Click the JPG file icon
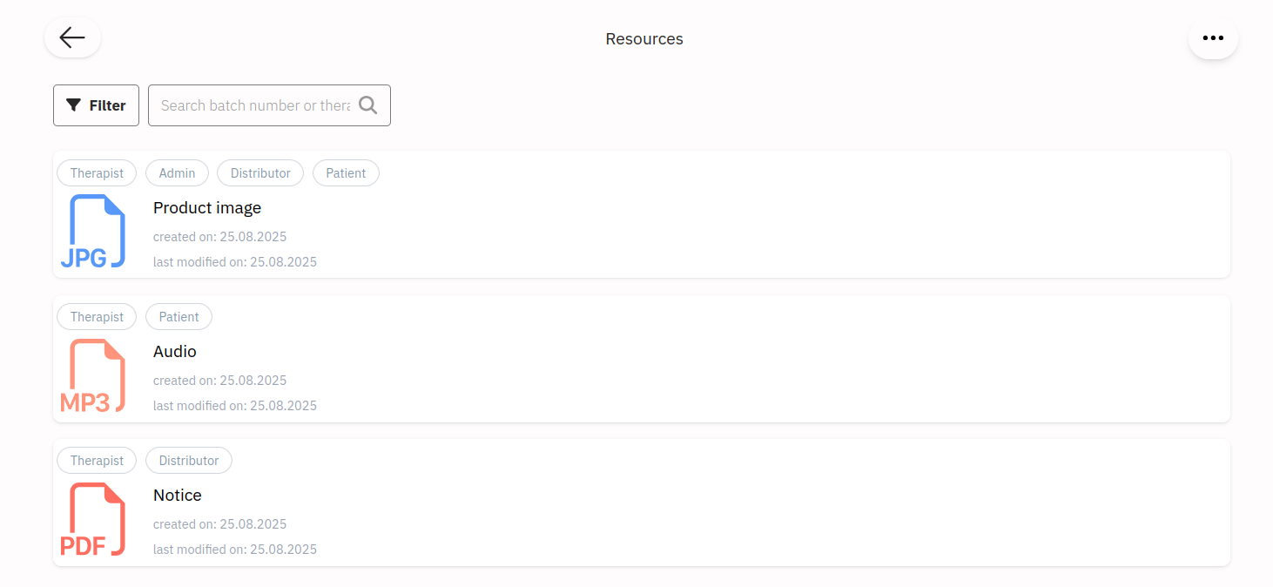1273x587 pixels. tap(92, 232)
